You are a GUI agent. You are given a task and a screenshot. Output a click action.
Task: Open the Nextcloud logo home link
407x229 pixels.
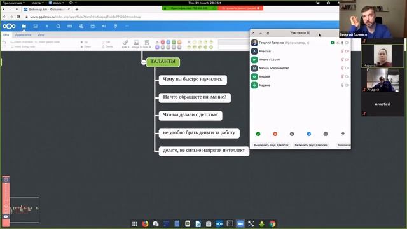9,26
